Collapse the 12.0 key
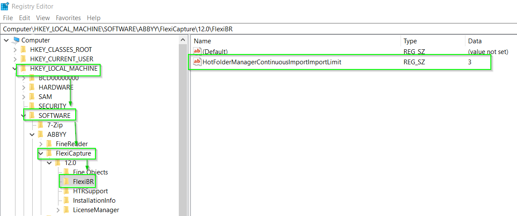 tap(49, 163)
